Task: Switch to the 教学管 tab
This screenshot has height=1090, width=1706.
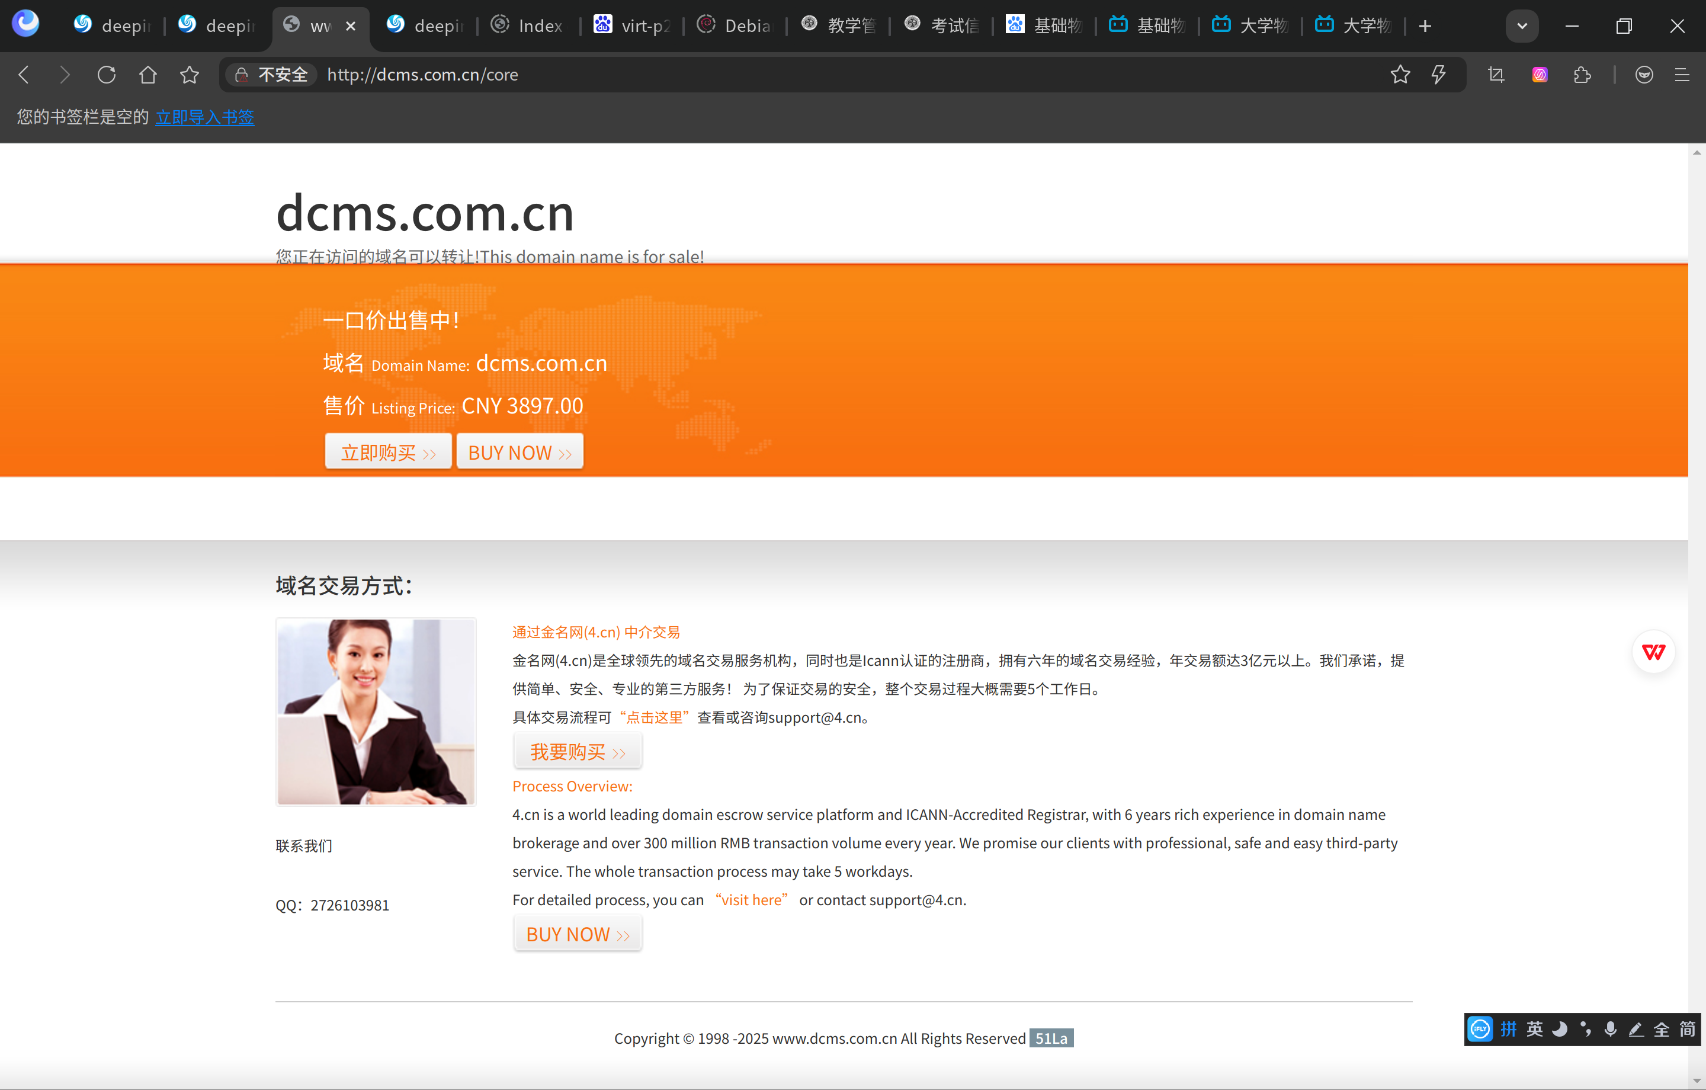Action: (838, 26)
